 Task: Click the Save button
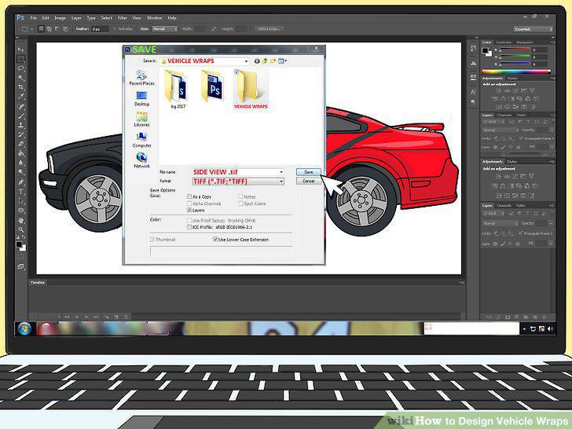click(x=309, y=172)
